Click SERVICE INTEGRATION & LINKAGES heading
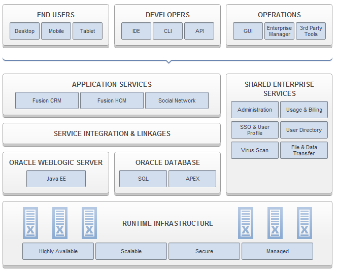337x271 pixels. [112, 133]
